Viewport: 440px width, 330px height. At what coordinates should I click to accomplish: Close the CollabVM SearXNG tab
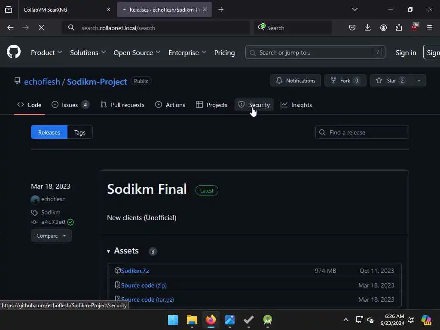(x=108, y=9)
